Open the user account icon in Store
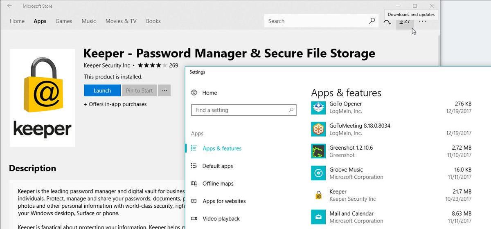The image size is (491, 229). [387, 22]
